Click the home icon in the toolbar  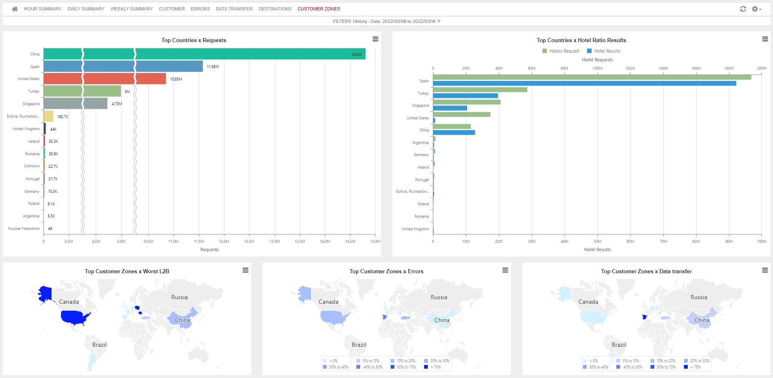[x=15, y=8]
